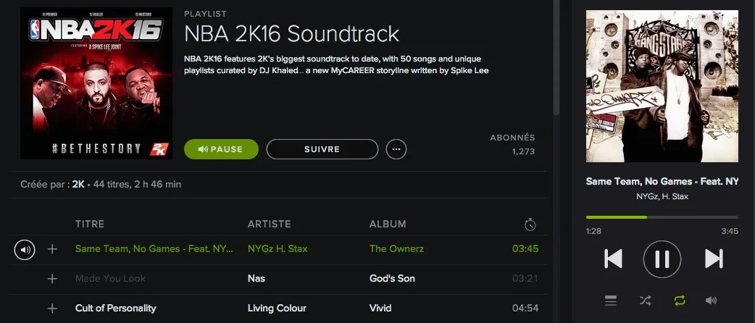
Task: Add 'Made You Look' to library
Action: [52, 279]
